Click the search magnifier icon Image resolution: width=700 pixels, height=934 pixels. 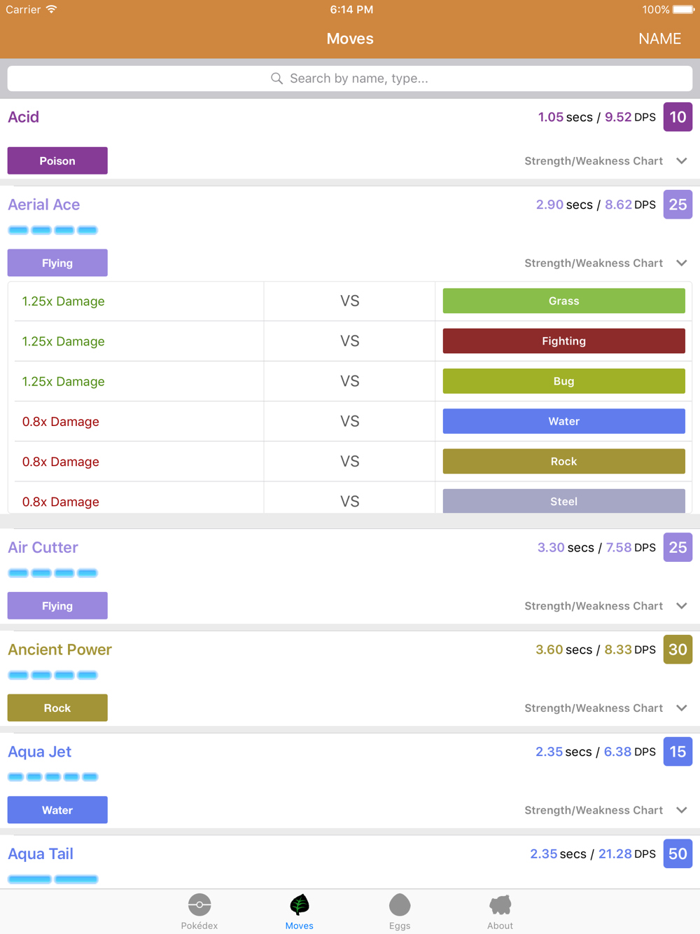click(277, 78)
